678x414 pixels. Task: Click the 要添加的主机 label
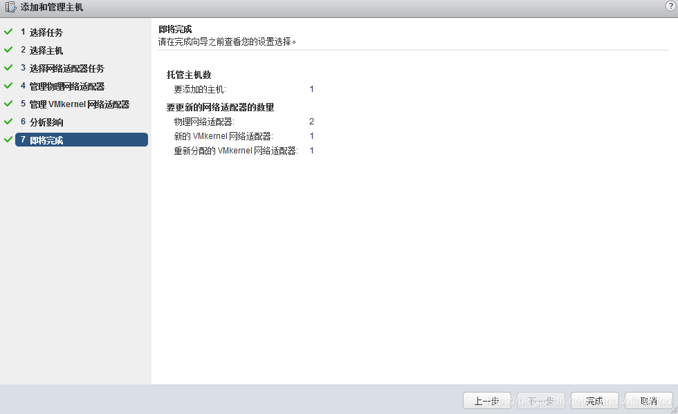point(200,89)
